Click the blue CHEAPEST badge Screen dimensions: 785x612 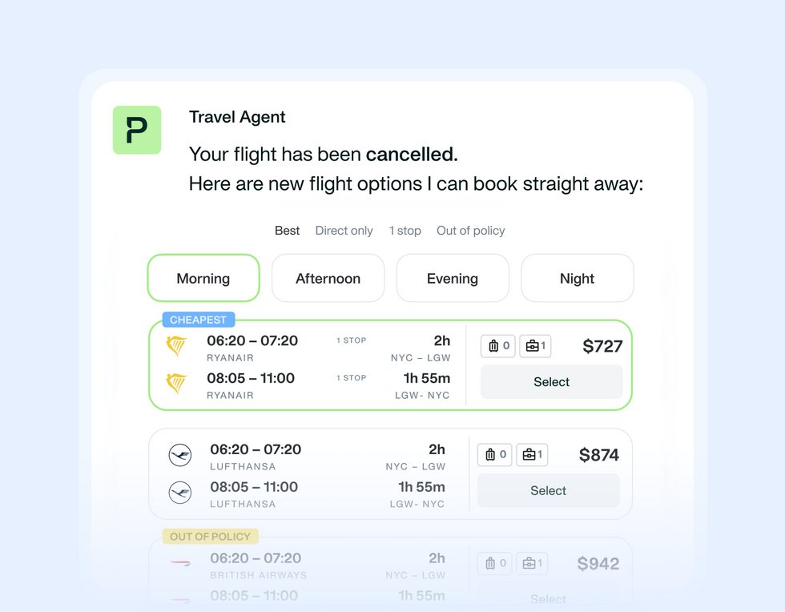pyautogui.click(x=198, y=319)
